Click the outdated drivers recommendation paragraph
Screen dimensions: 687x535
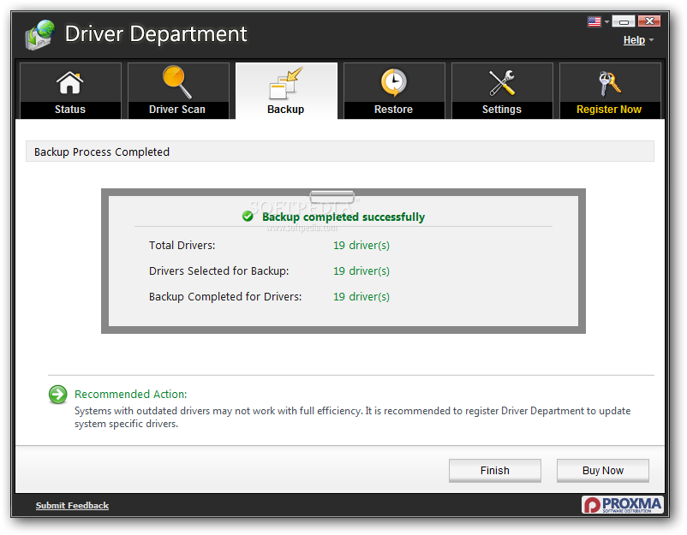pos(352,417)
